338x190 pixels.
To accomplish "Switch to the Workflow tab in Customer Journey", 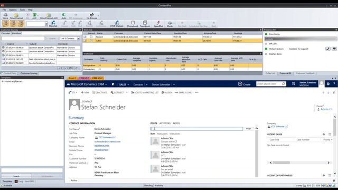I will click(x=16, y=33).
